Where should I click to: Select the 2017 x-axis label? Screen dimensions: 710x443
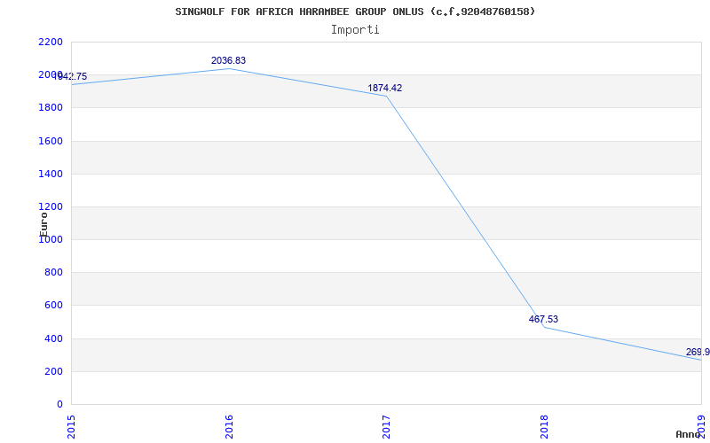386,427
